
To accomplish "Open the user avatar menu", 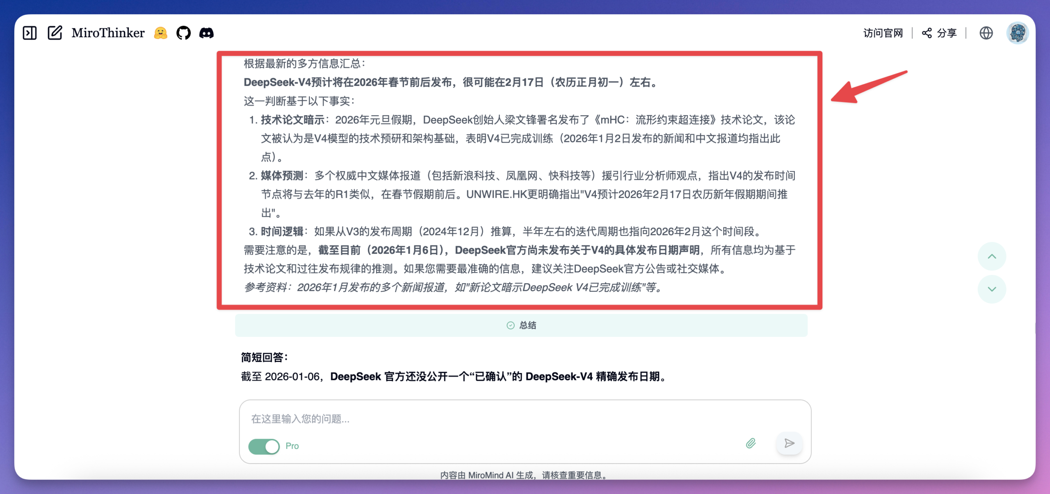I will pos(1018,33).
